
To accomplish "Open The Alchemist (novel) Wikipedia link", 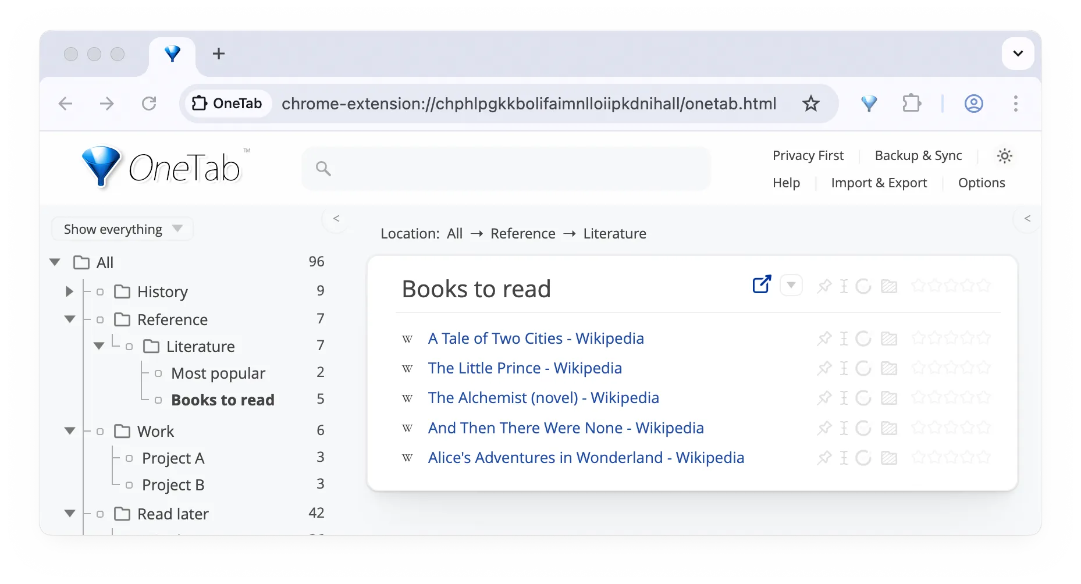I will coord(543,398).
